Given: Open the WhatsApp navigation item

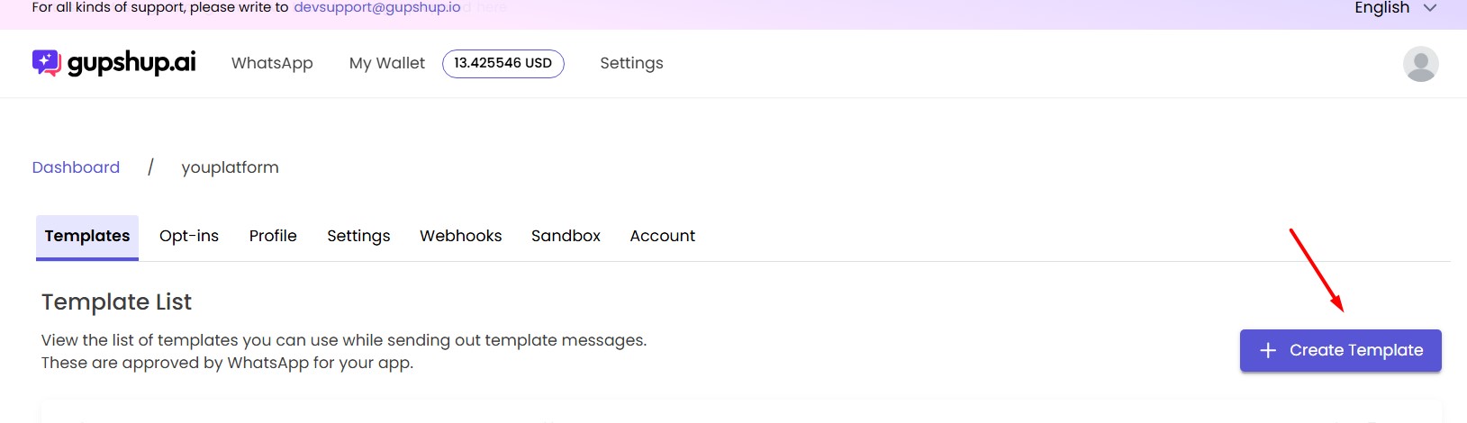Looking at the screenshot, I should [272, 63].
